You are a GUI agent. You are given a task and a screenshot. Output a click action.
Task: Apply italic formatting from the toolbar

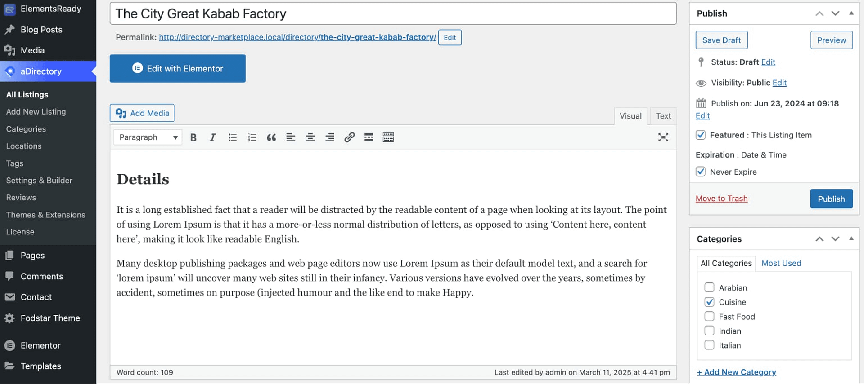coord(212,137)
